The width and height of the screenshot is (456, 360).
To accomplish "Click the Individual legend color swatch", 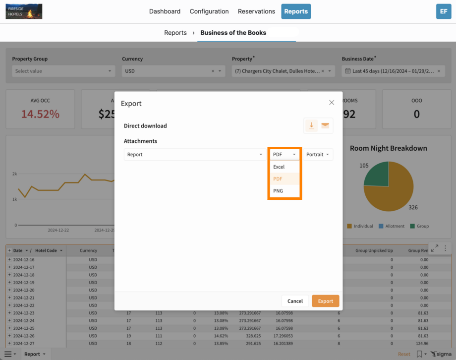I will [x=349, y=226].
